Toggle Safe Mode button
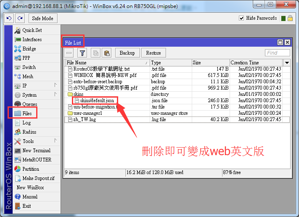Image resolution: width=299 pixels, height=217 pixels. (43, 19)
